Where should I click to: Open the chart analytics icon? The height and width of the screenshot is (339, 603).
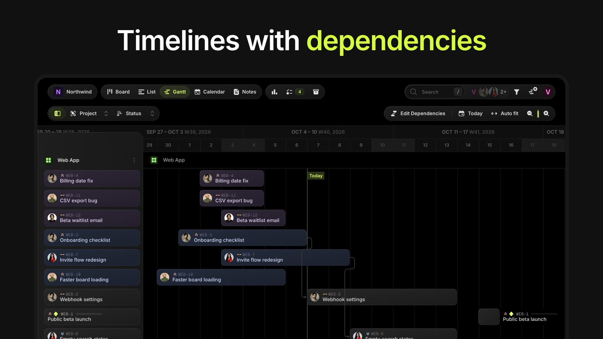click(x=274, y=92)
